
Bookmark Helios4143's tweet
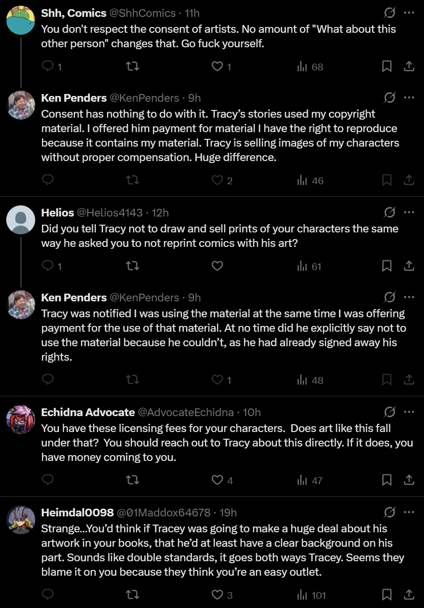pos(386,266)
